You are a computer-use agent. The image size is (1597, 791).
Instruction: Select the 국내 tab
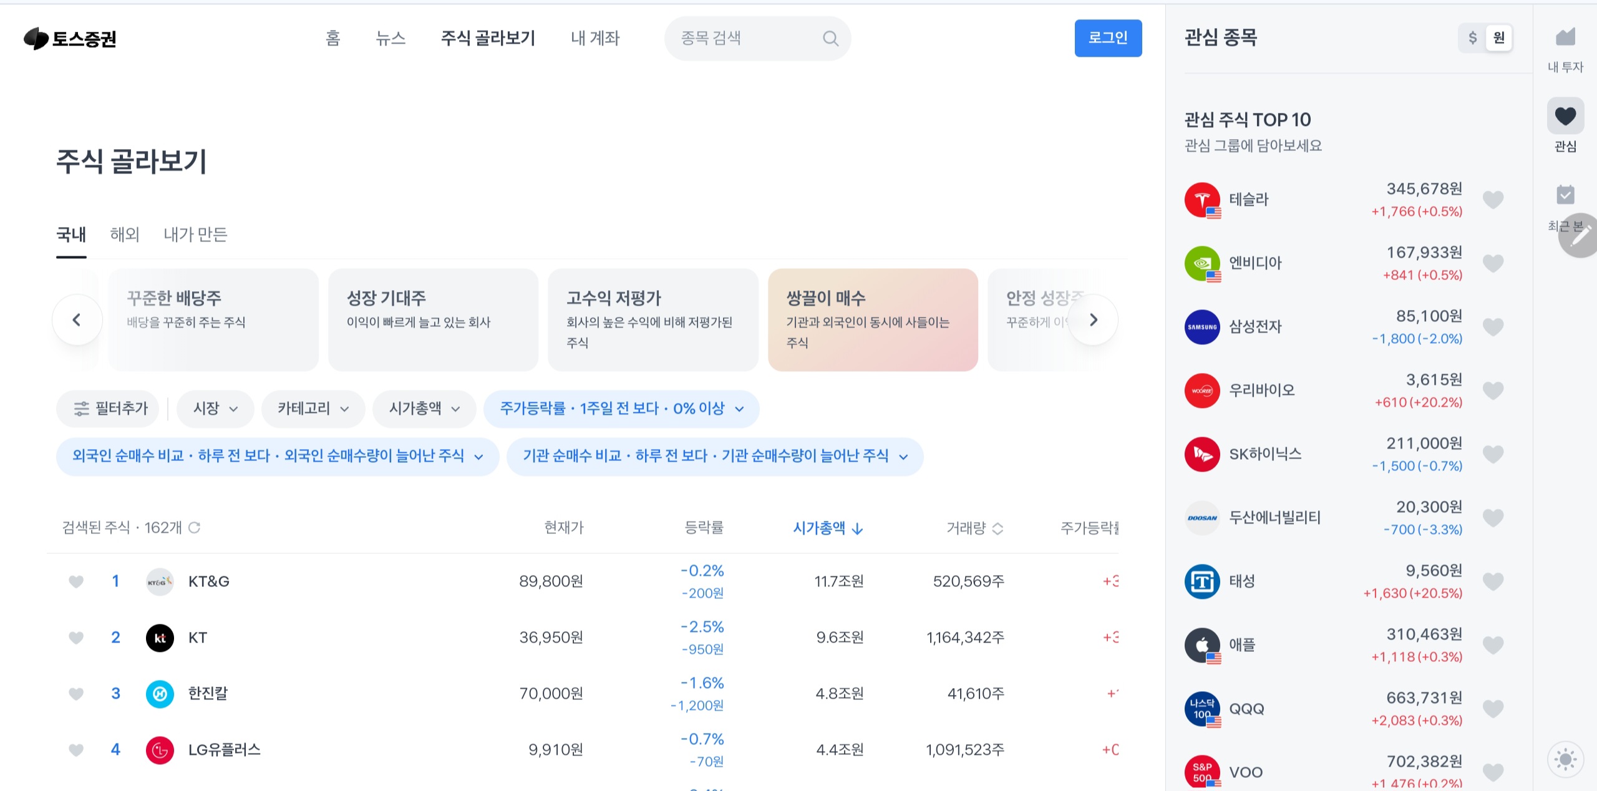(71, 235)
